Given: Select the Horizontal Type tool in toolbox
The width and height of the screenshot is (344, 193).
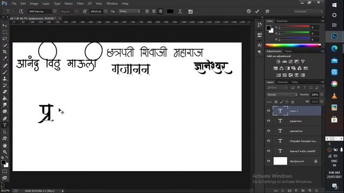Looking at the screenshot, I should (x=5, y=125).
